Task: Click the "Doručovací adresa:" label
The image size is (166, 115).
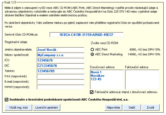Action: [102, 67]
